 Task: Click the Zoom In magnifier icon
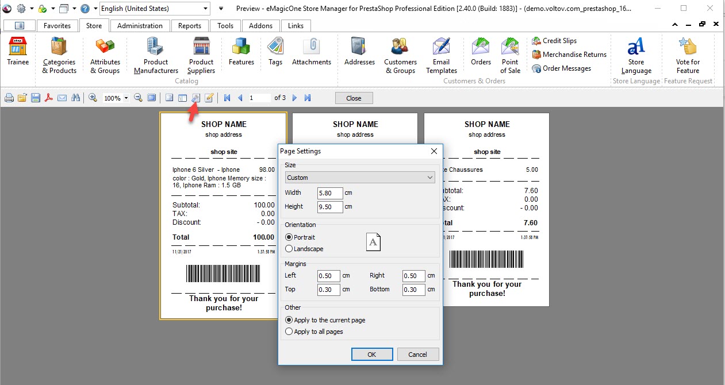click(x=93, y=98)
